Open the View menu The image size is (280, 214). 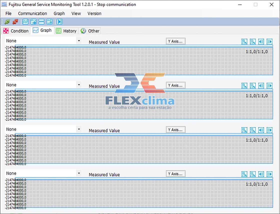coord(76,14)
